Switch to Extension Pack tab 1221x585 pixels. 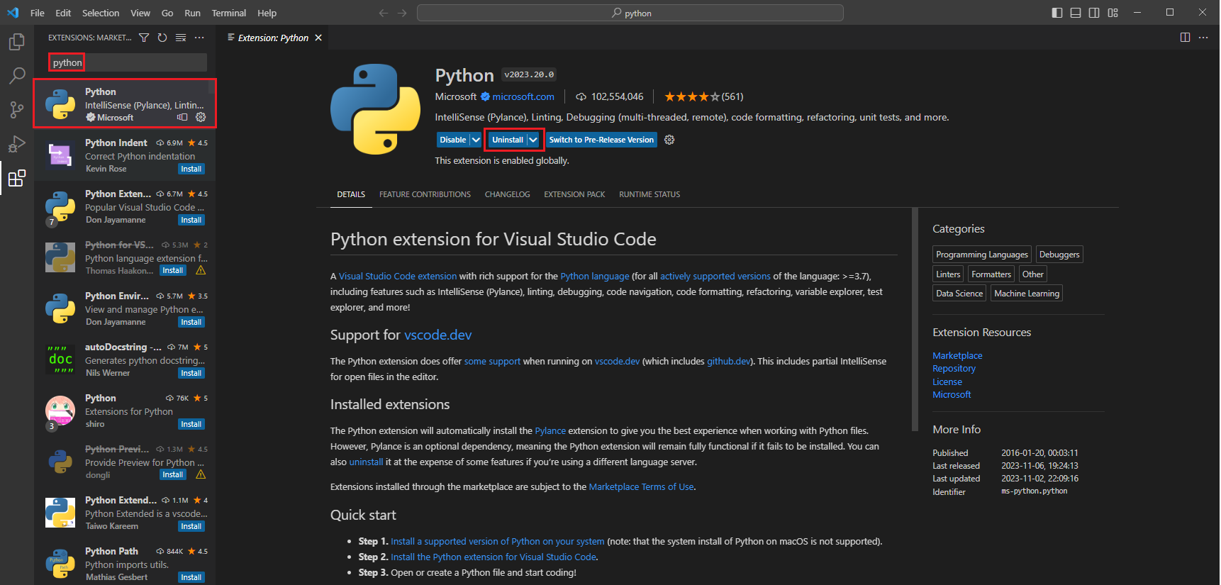(574, 194)
